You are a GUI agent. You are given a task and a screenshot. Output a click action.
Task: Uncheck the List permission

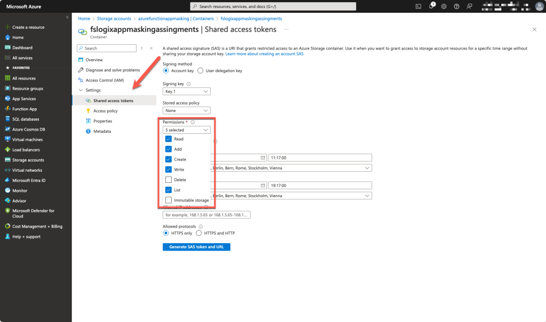coord(168,190)
